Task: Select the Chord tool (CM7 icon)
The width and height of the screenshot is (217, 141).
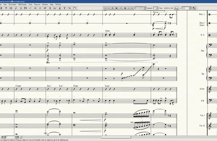Action: (x=55, y=8)
